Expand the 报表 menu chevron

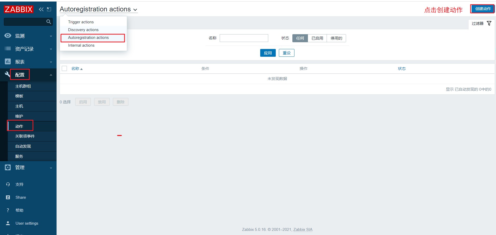click(51, 62)
